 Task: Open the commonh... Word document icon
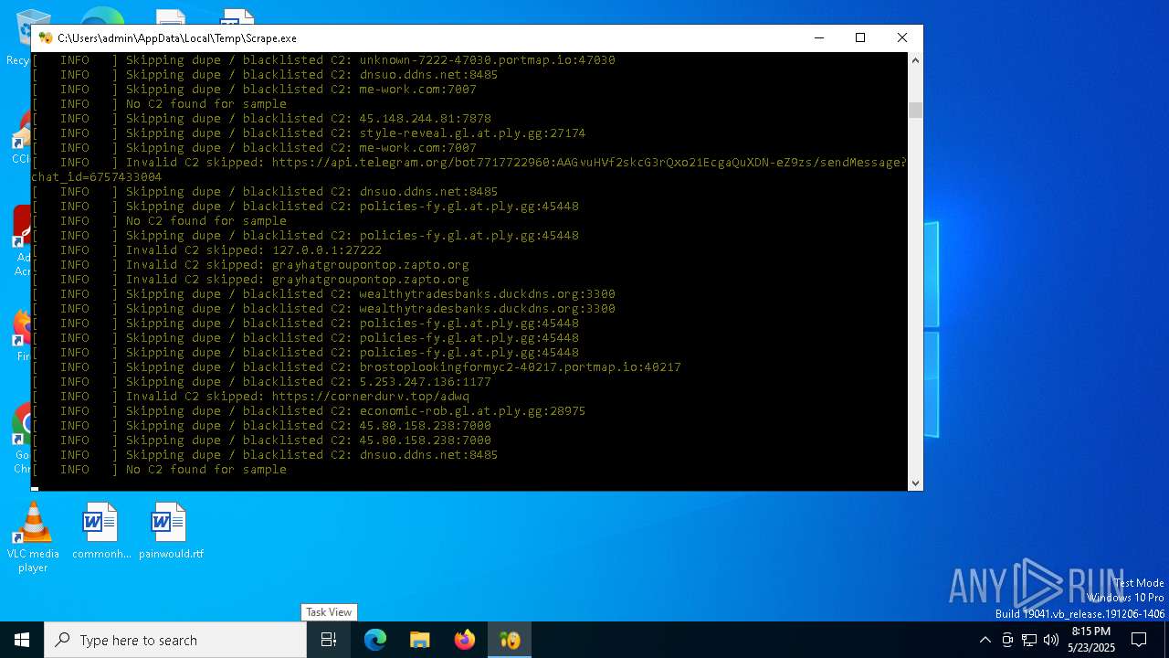pos(101,530)
